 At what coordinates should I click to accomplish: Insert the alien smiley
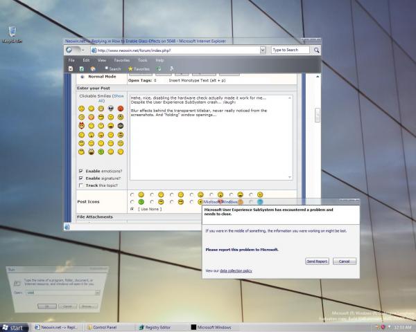(111, 109)
